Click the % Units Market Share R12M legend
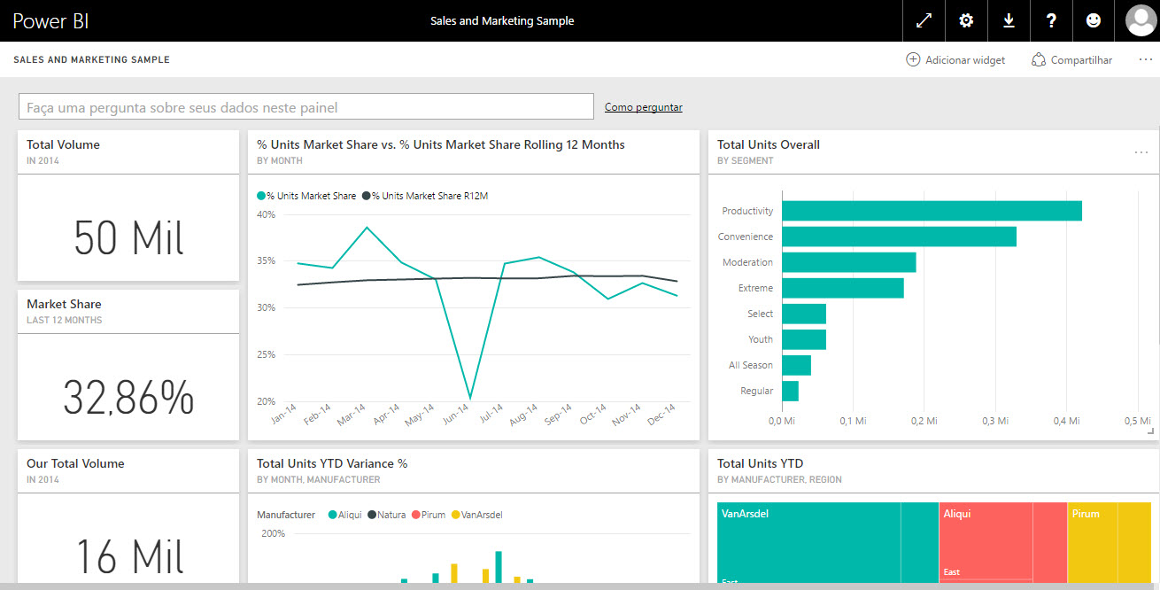Viewport: 1160px width, 590px height. 429,196
